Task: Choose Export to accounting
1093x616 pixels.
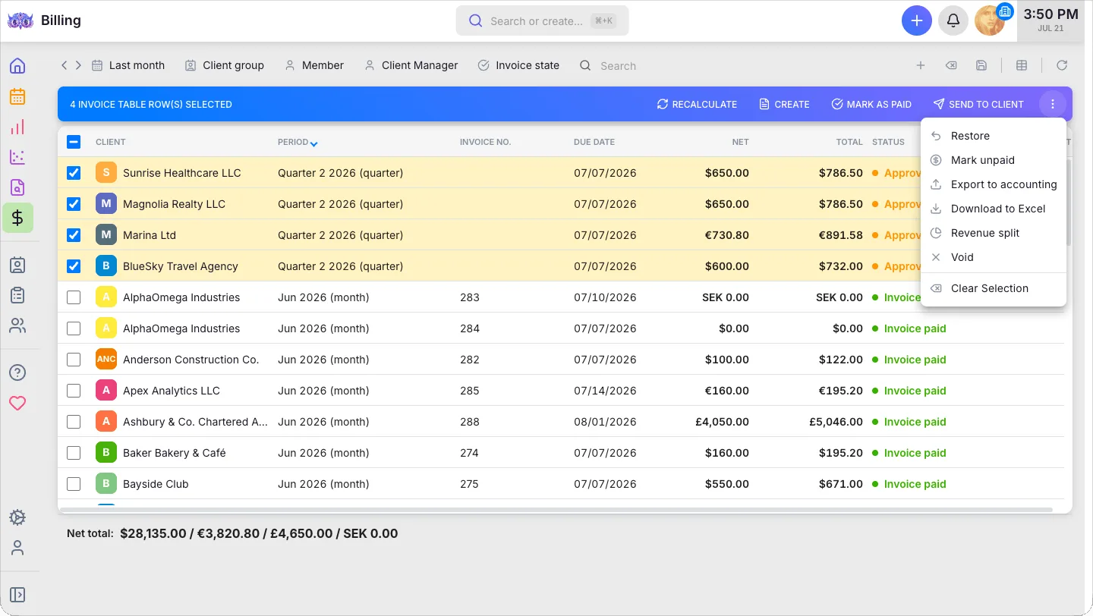Action: coord(994,184)
